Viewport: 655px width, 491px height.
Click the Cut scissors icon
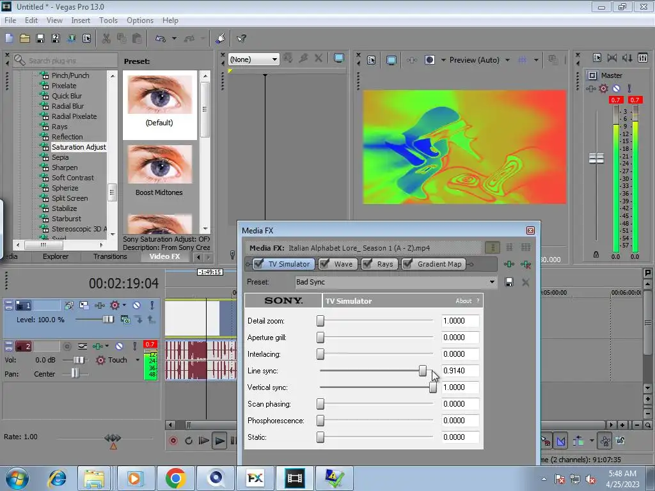tap(106, 38)
